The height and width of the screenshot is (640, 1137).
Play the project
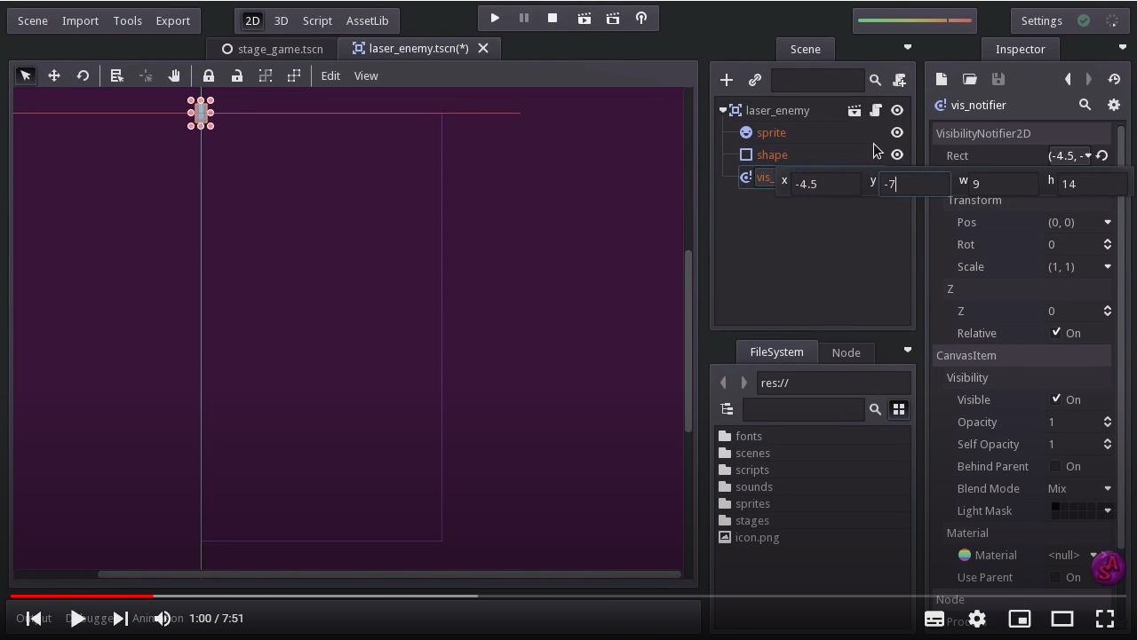tap(495, 18)
